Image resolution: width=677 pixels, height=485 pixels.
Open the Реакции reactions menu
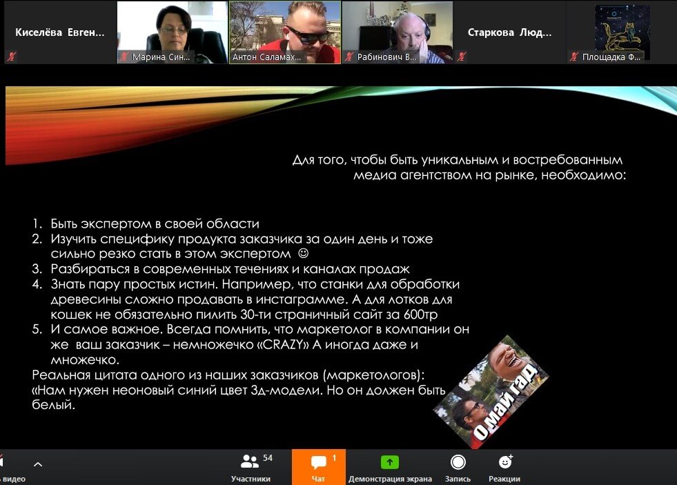(x=505, y=467)
